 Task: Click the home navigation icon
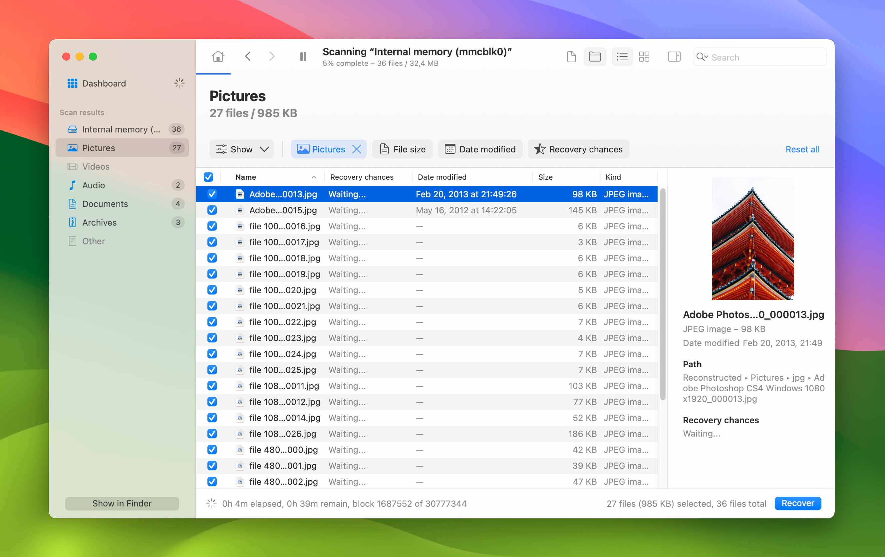coord(217,57)
